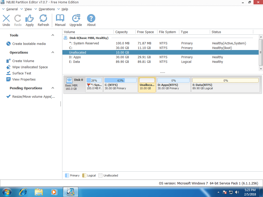This screenshot has height=197, width=263.
Task: Collapse the Pending Operations section
Action: pos(53,88)
